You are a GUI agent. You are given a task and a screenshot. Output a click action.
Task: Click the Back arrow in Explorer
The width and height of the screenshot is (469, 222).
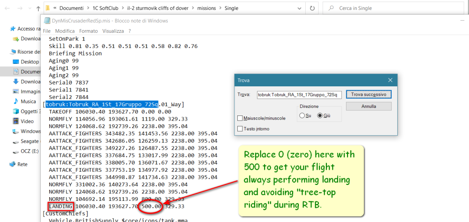(x=7, y=8)
